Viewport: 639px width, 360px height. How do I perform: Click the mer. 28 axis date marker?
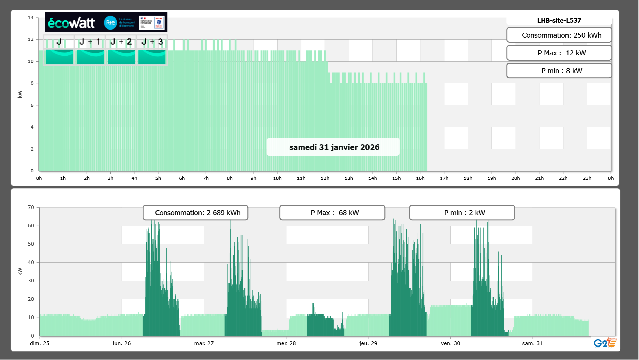286,343
